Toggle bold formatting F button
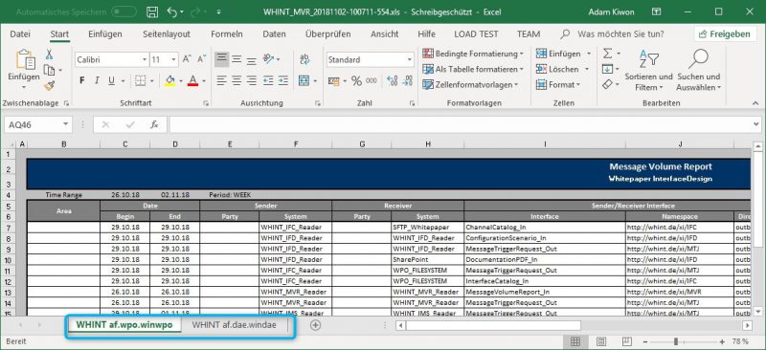The image size is (766, 350). pyautogui.click(x=82, y=80)
